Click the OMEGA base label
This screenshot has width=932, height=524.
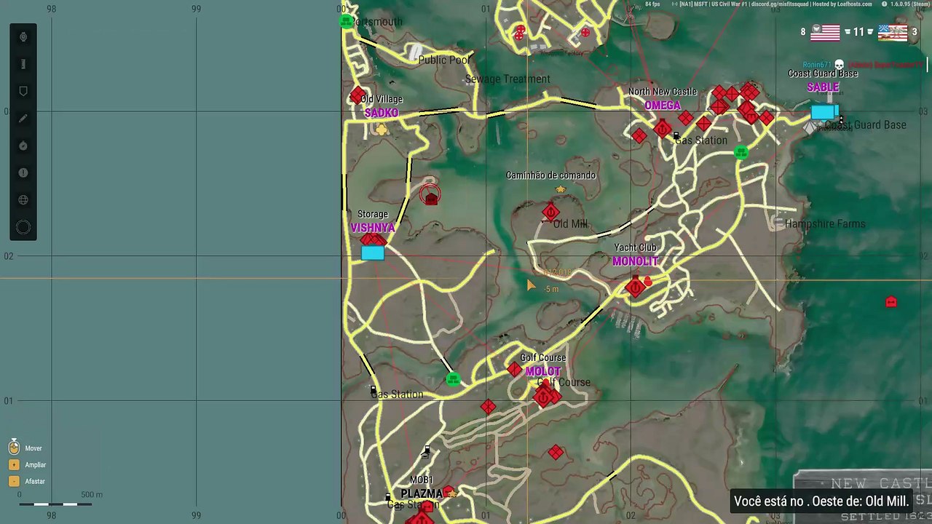click(663, 106)
